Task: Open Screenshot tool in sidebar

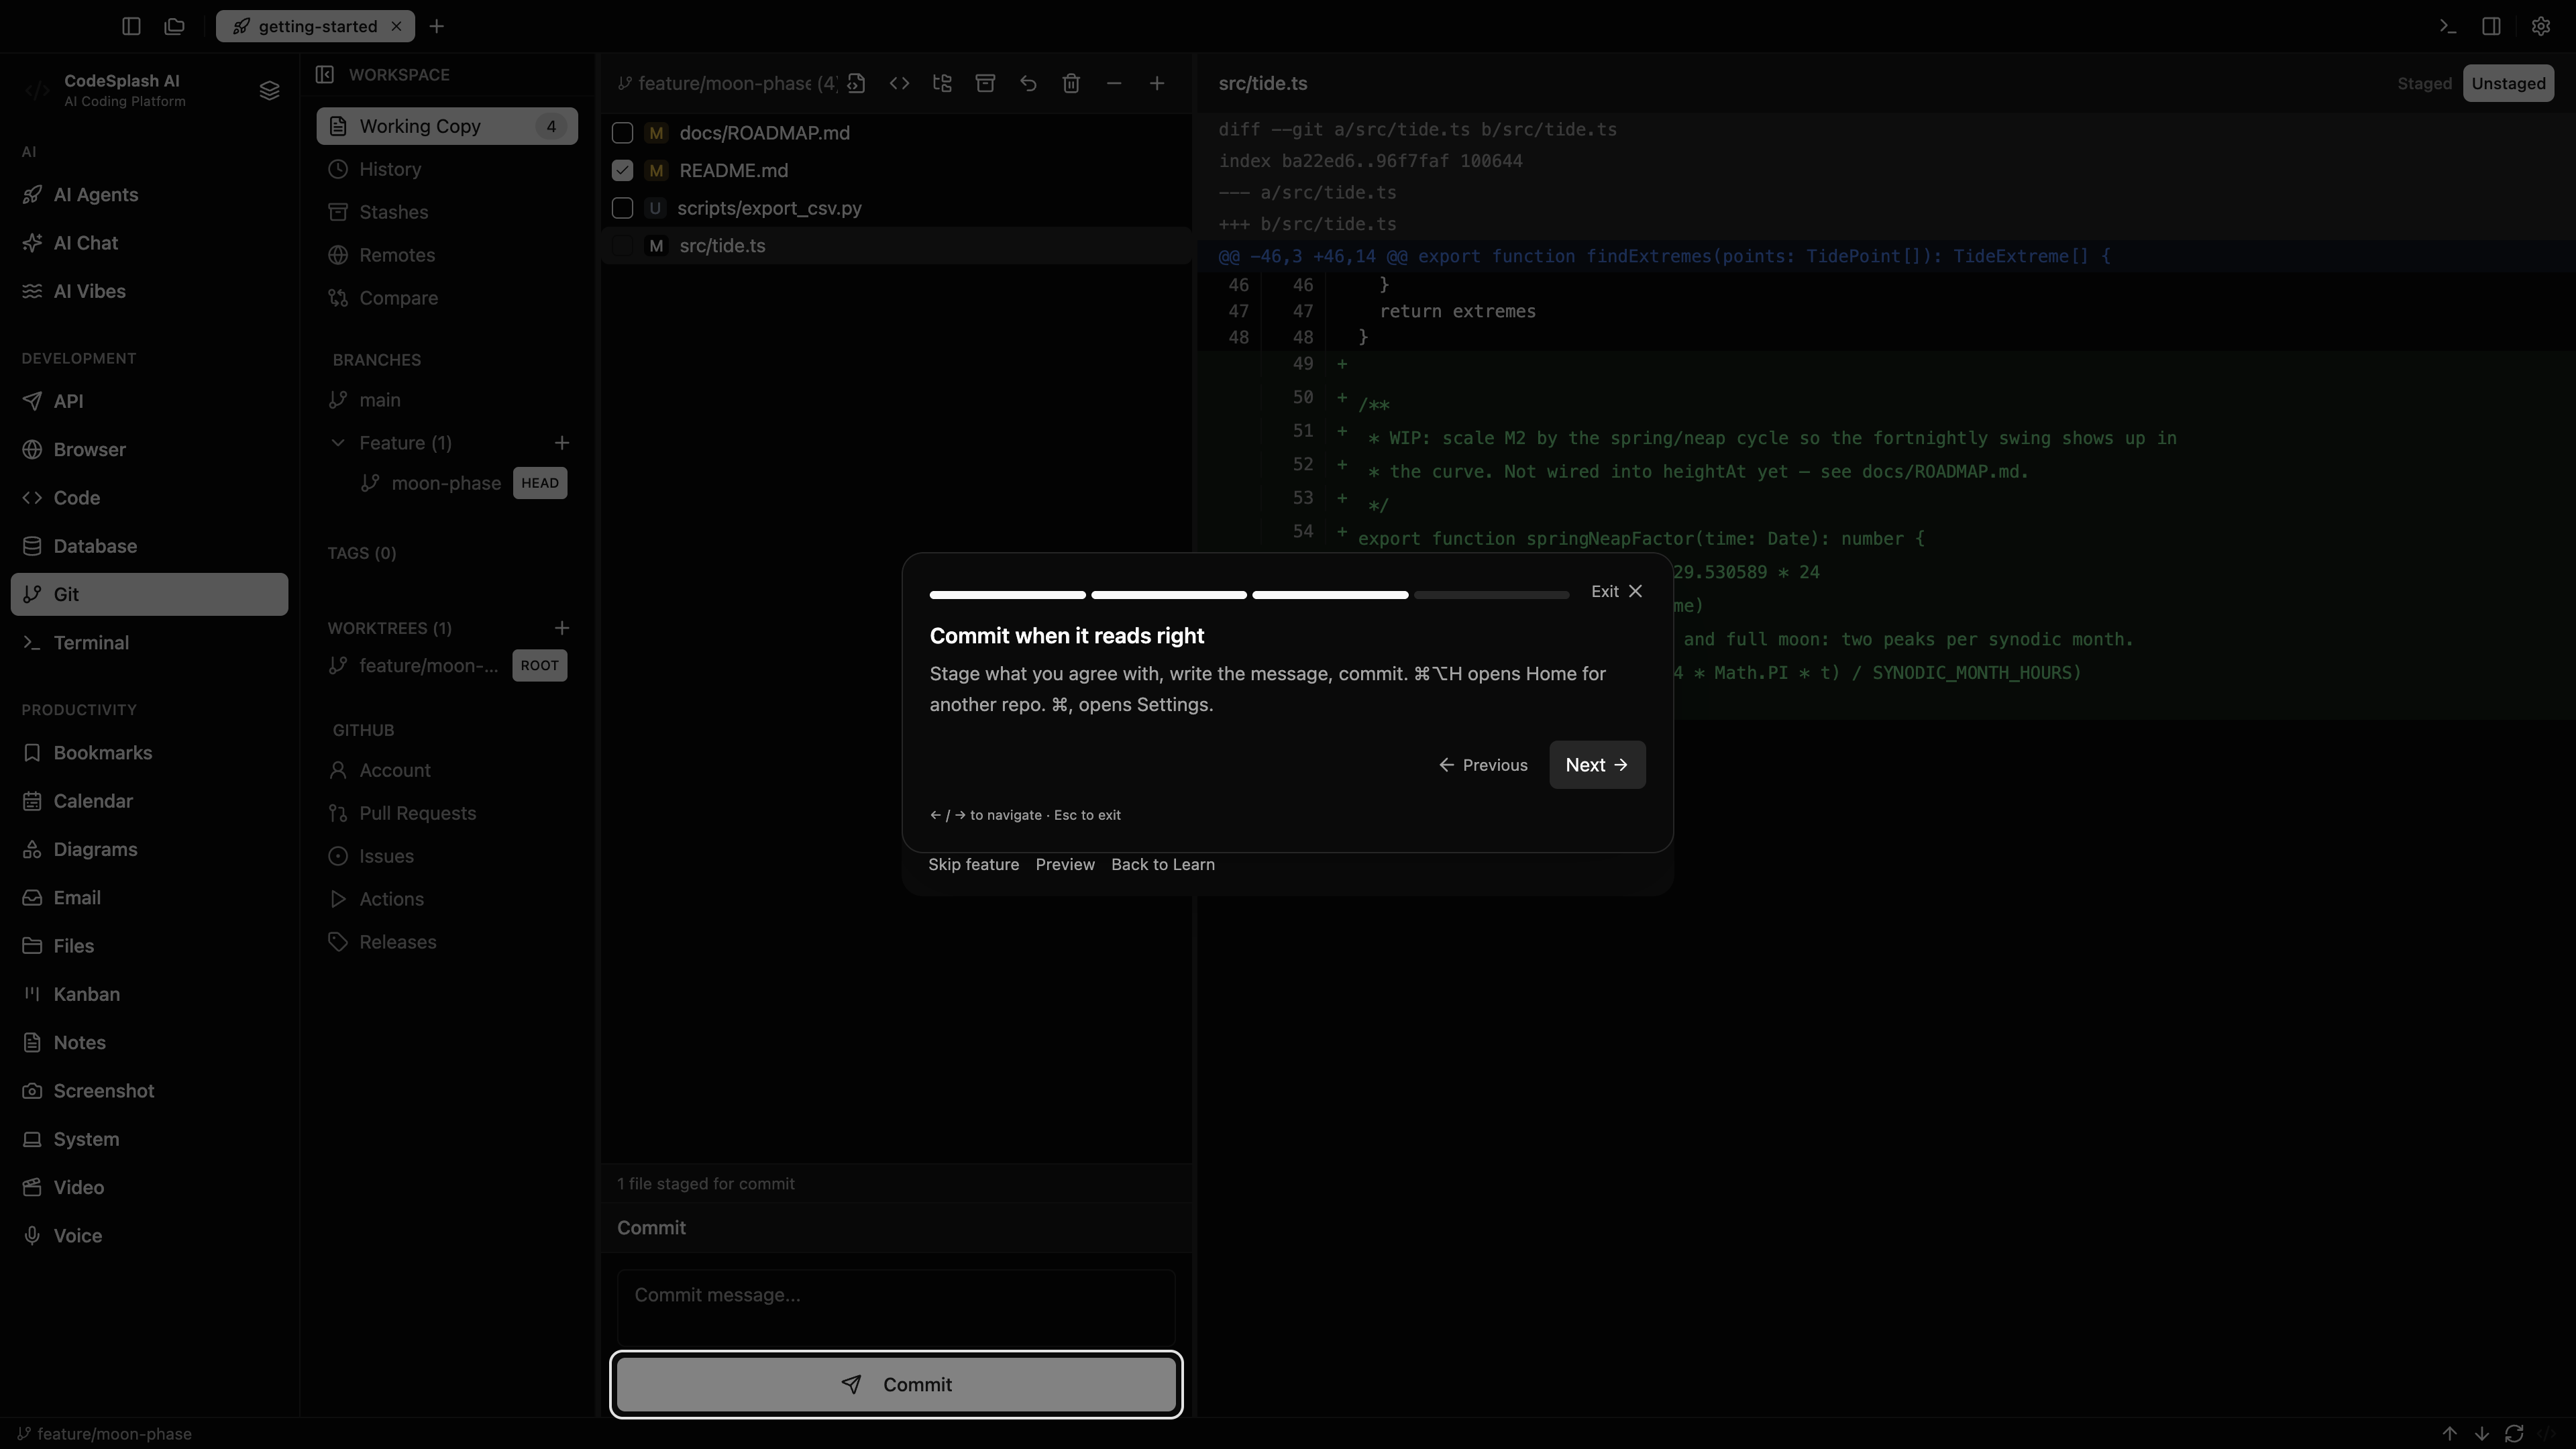Action: 149,1091
